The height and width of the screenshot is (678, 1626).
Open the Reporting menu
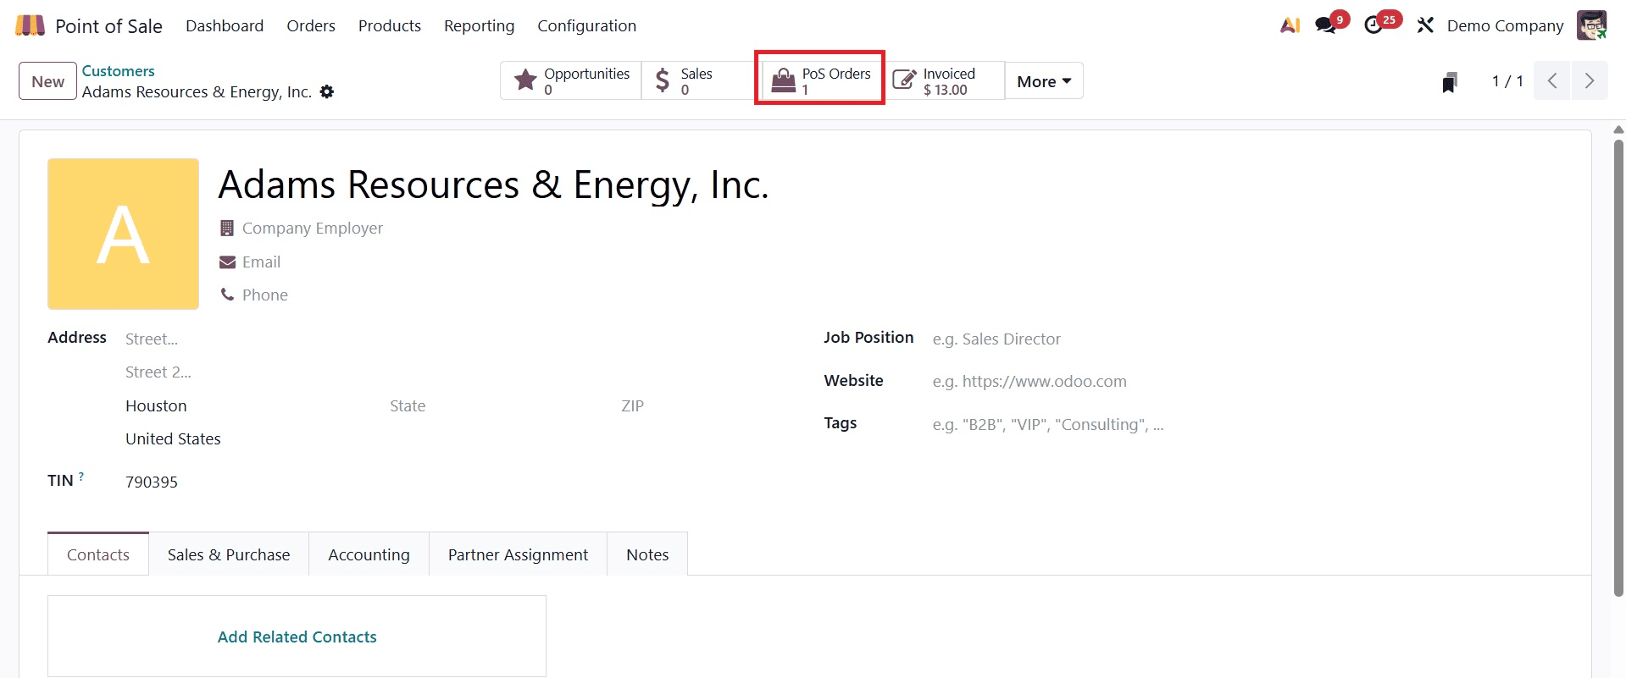(479, 25)
